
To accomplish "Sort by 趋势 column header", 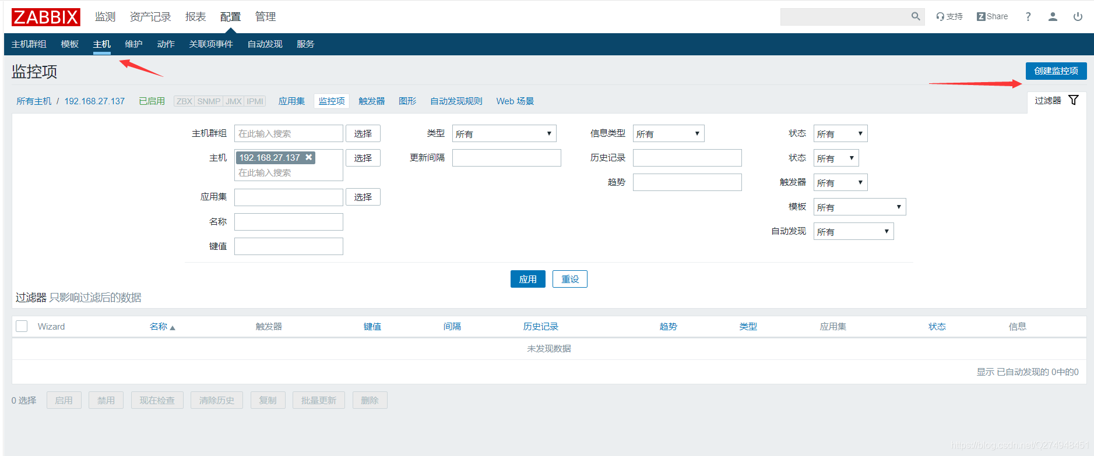I will [669, 327].
